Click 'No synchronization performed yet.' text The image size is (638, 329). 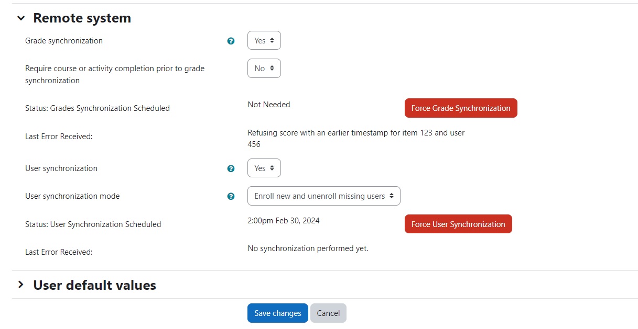308,248
